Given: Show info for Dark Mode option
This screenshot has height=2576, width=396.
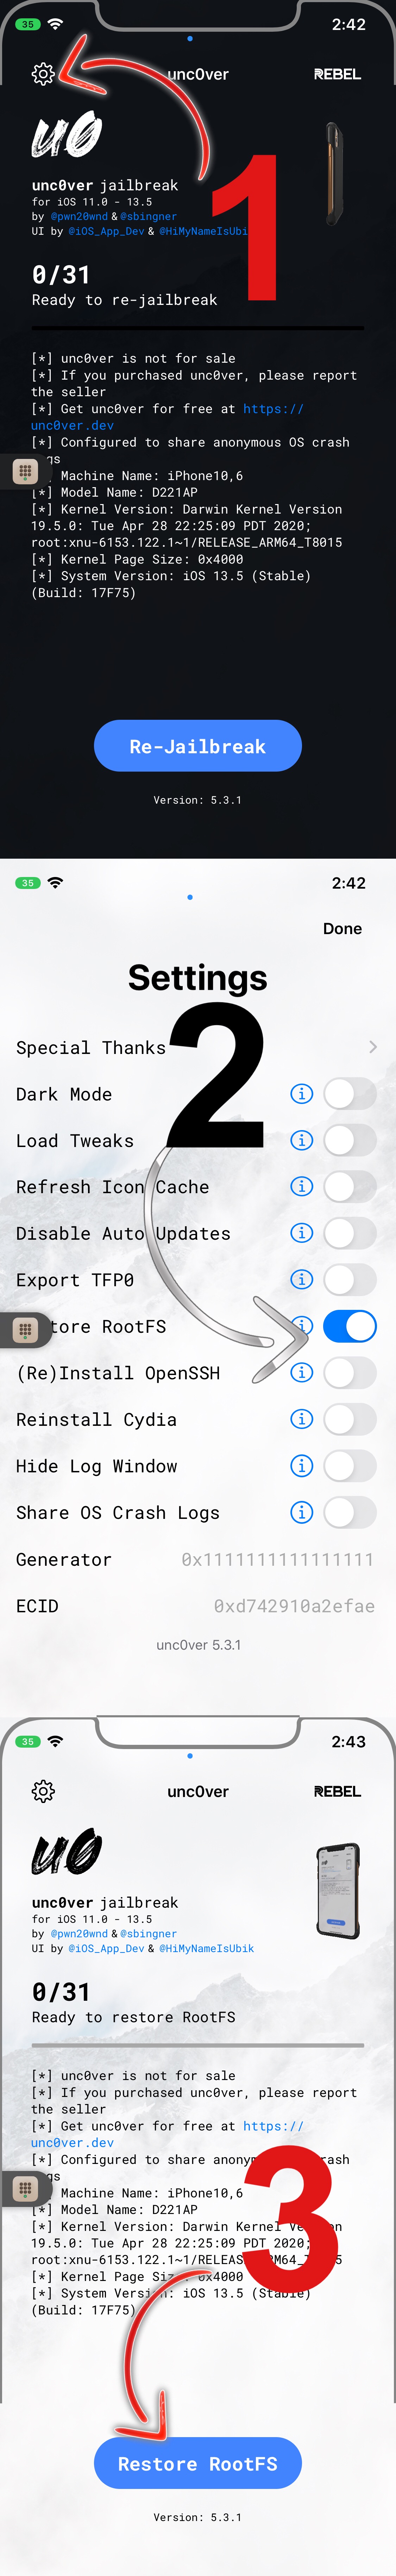Looking at the screenshot, I should 301,1094.
